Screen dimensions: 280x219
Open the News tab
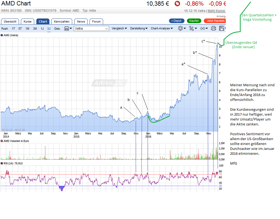click(81, 21)
